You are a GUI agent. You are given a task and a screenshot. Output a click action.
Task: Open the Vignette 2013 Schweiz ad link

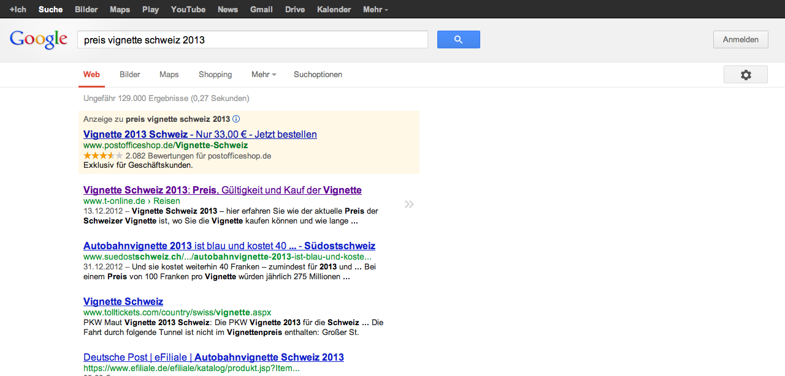(x=200, y=134)
